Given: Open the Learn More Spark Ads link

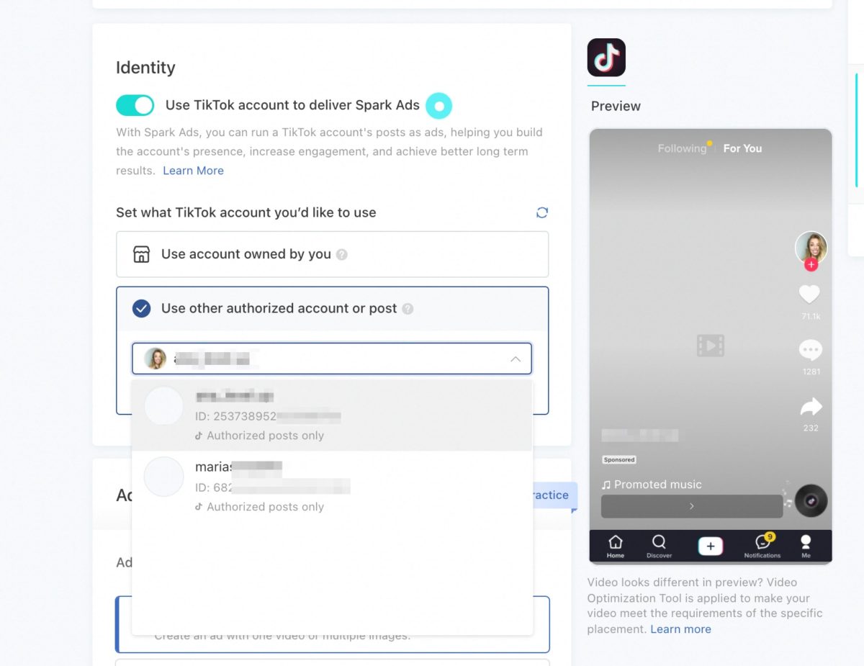Looking at the screenshot, I should 193,171.
